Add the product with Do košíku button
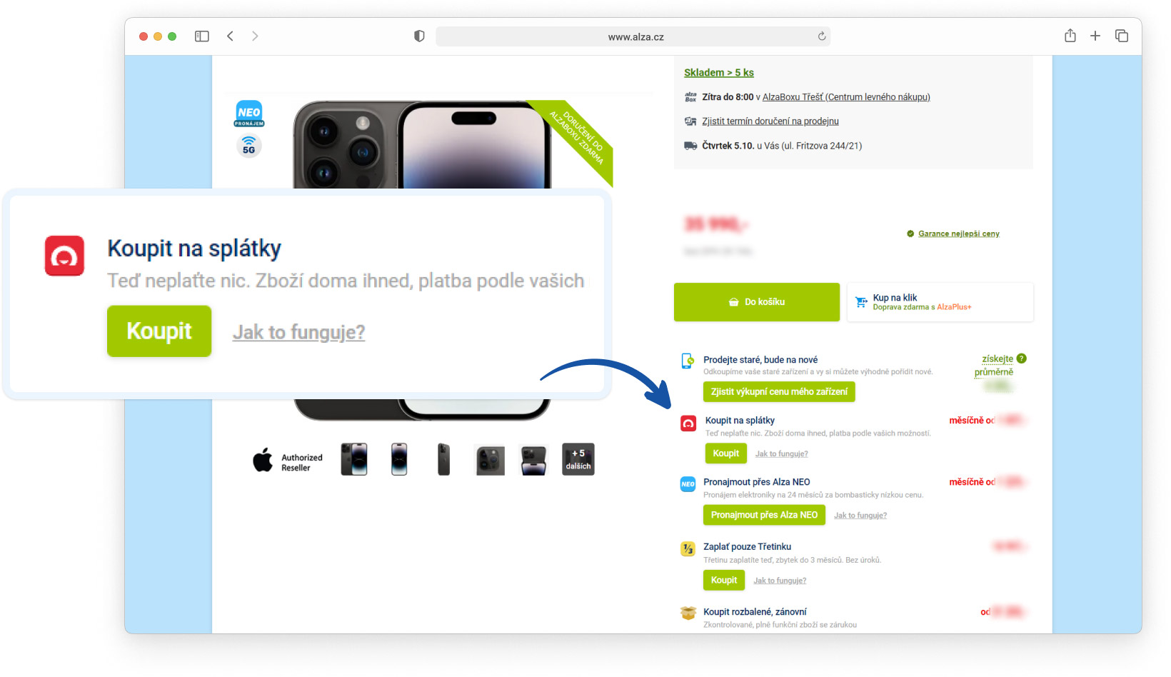The image size is (1171, 677). pos(757,302)
